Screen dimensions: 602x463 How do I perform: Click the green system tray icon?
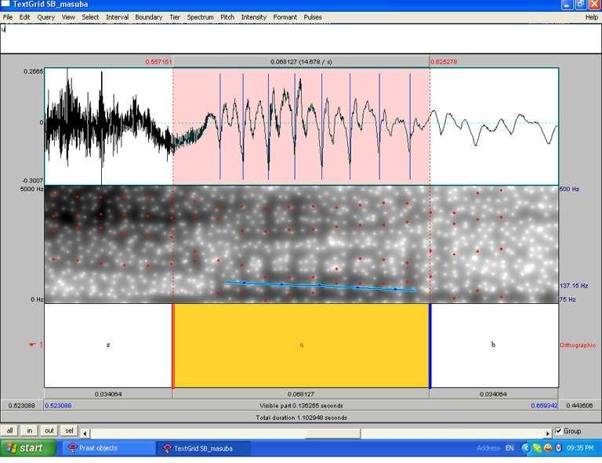point(537,447)
